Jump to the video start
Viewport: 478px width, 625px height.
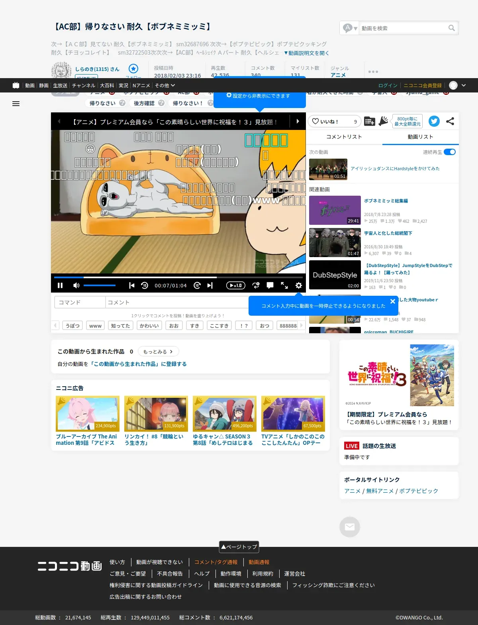[x=132, y=285]
